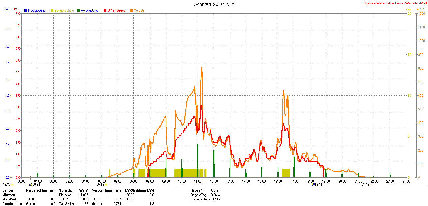
Task: Click the chart title Sonntag, 20.07.2025
Action: pos(215,4)
